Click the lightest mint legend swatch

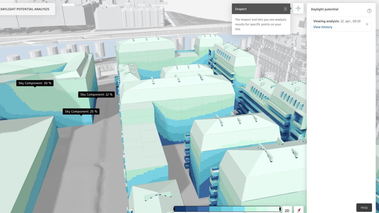click(x=274, y=209)
